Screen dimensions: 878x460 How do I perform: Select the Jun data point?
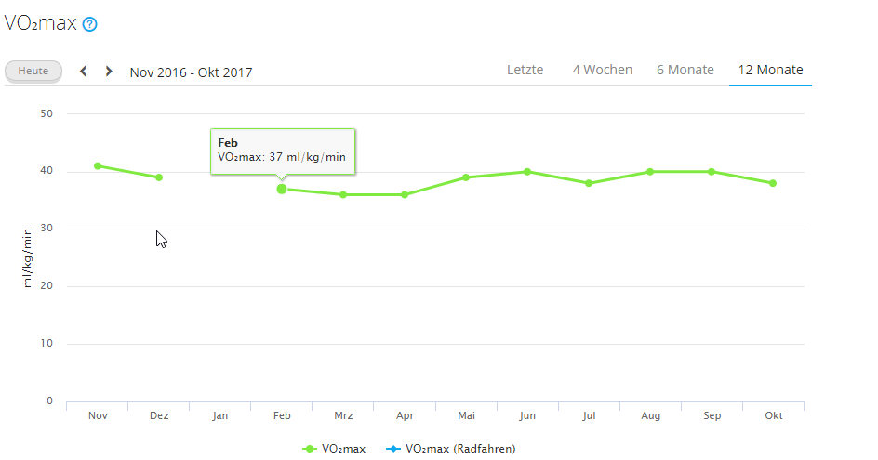point(527,172)
